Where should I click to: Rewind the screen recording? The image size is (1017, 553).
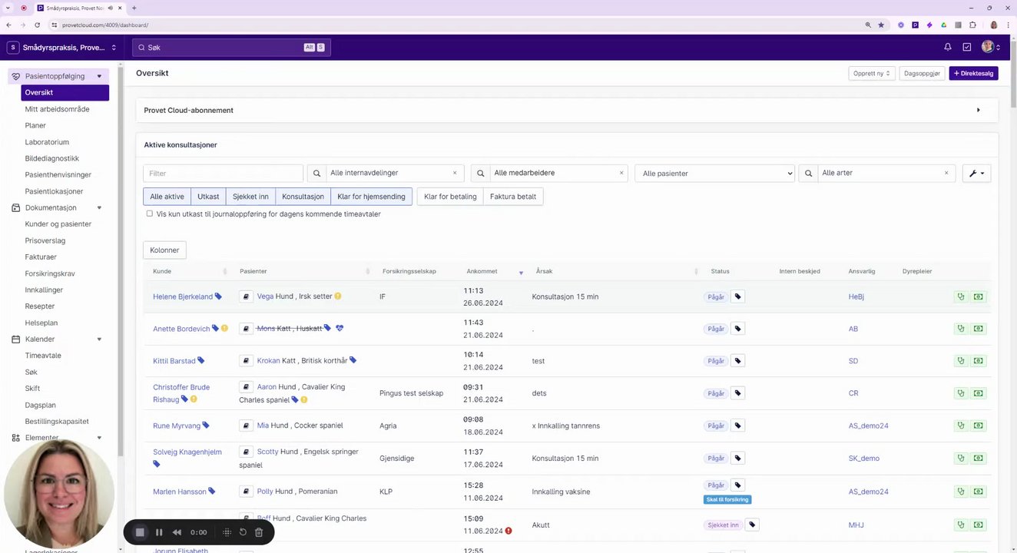[x=177, y=532]
